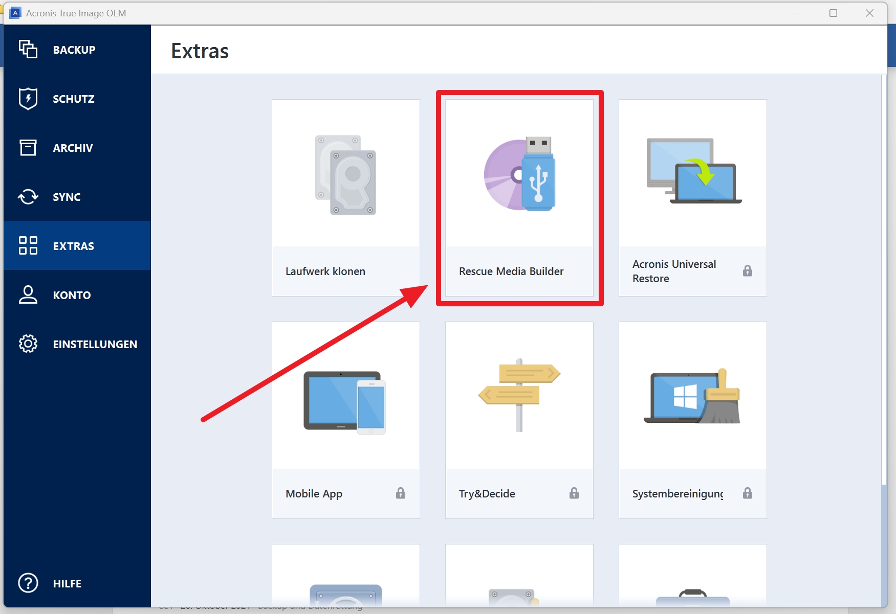The height and width of the screenshot is (614, 896).
Task: Click the Einstellungen gear icon
Action: (28, 344)
